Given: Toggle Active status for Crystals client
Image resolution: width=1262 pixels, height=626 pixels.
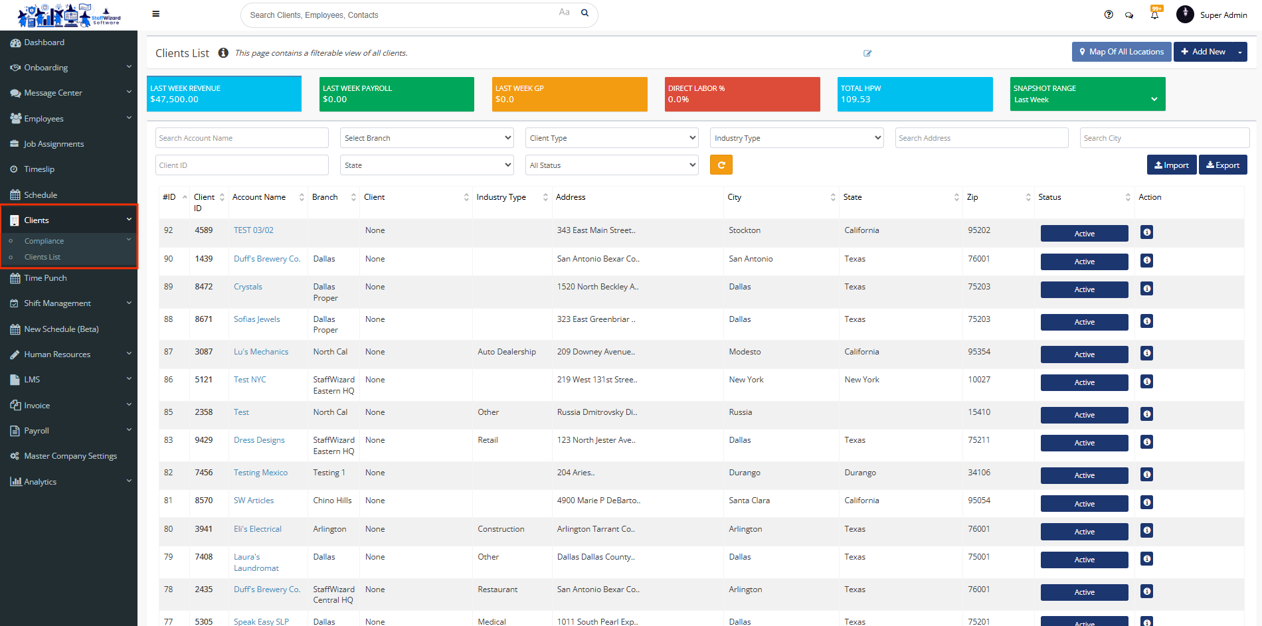Looking at the screenshot, I should pyautogui.click(x=1084, y=289).
